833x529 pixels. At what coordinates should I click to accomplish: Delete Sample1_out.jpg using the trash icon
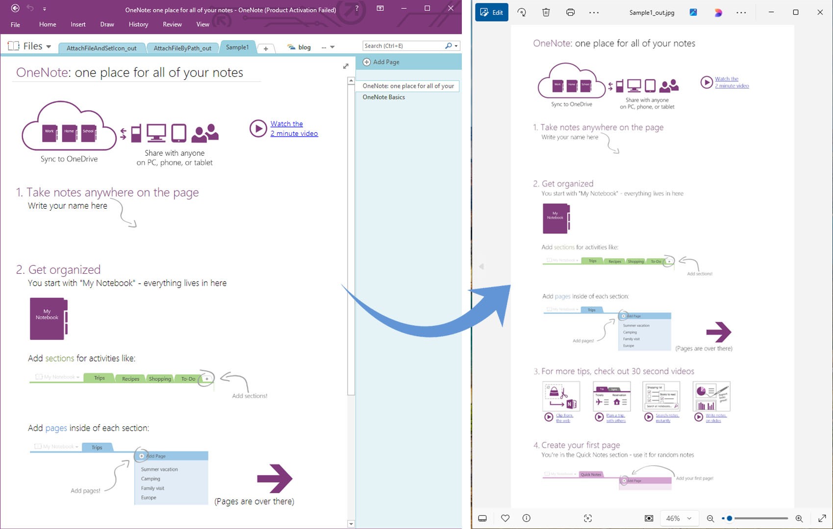(546, 12)
